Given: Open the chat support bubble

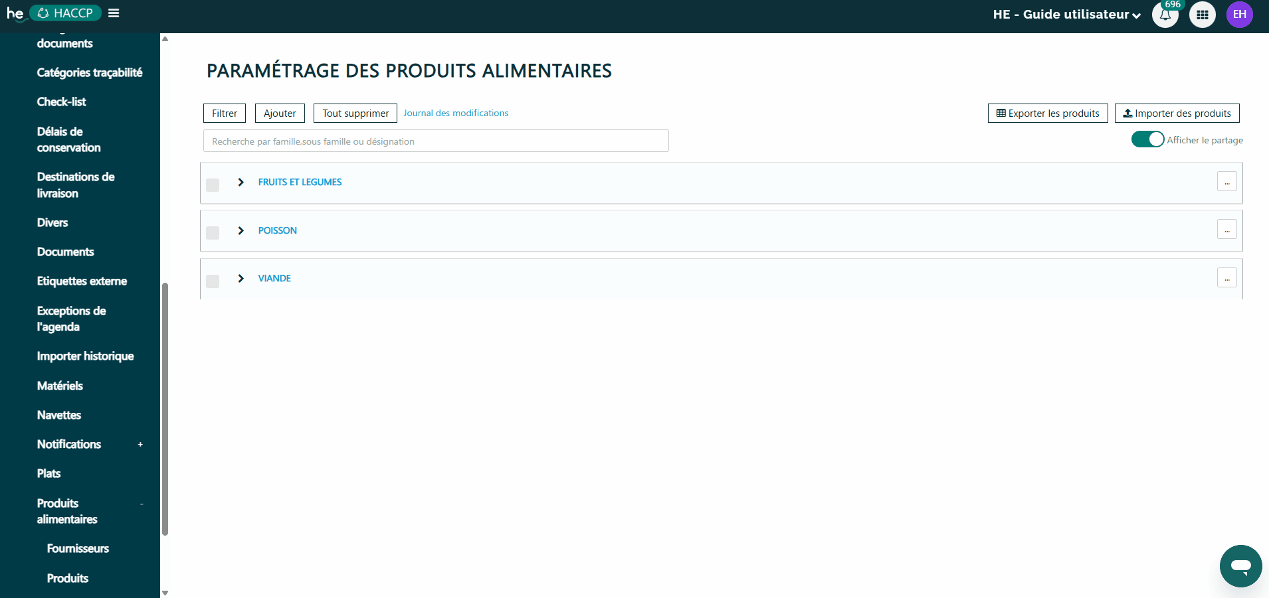Looking at the screenshot, I should click(1240, 565).
